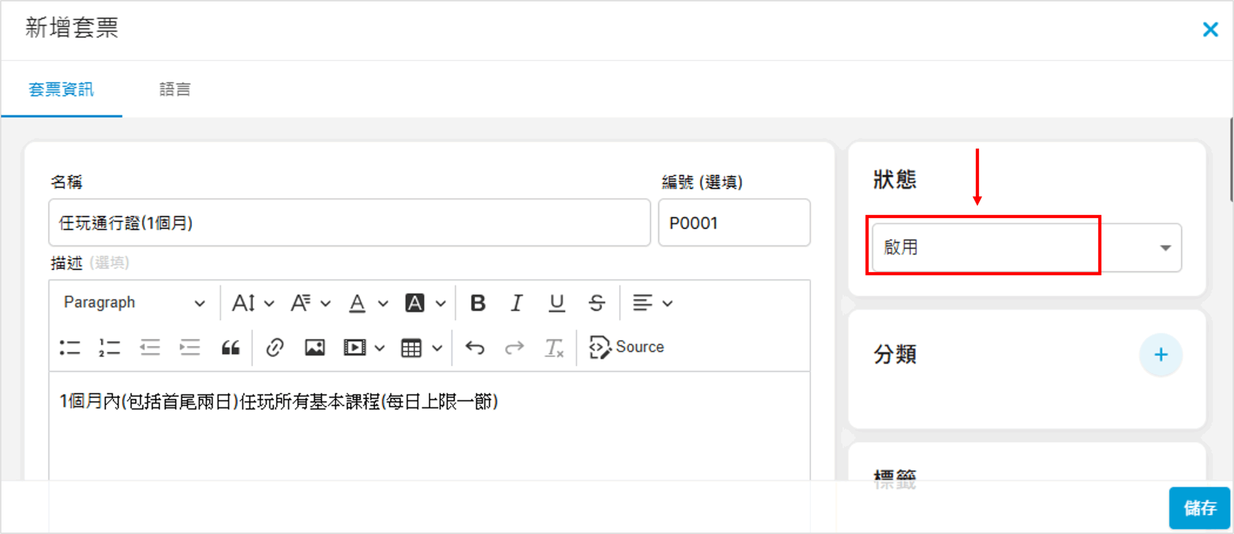Switch to the 語言 tab
This screenshot has height=534, width=1234.
pos(175,90)
